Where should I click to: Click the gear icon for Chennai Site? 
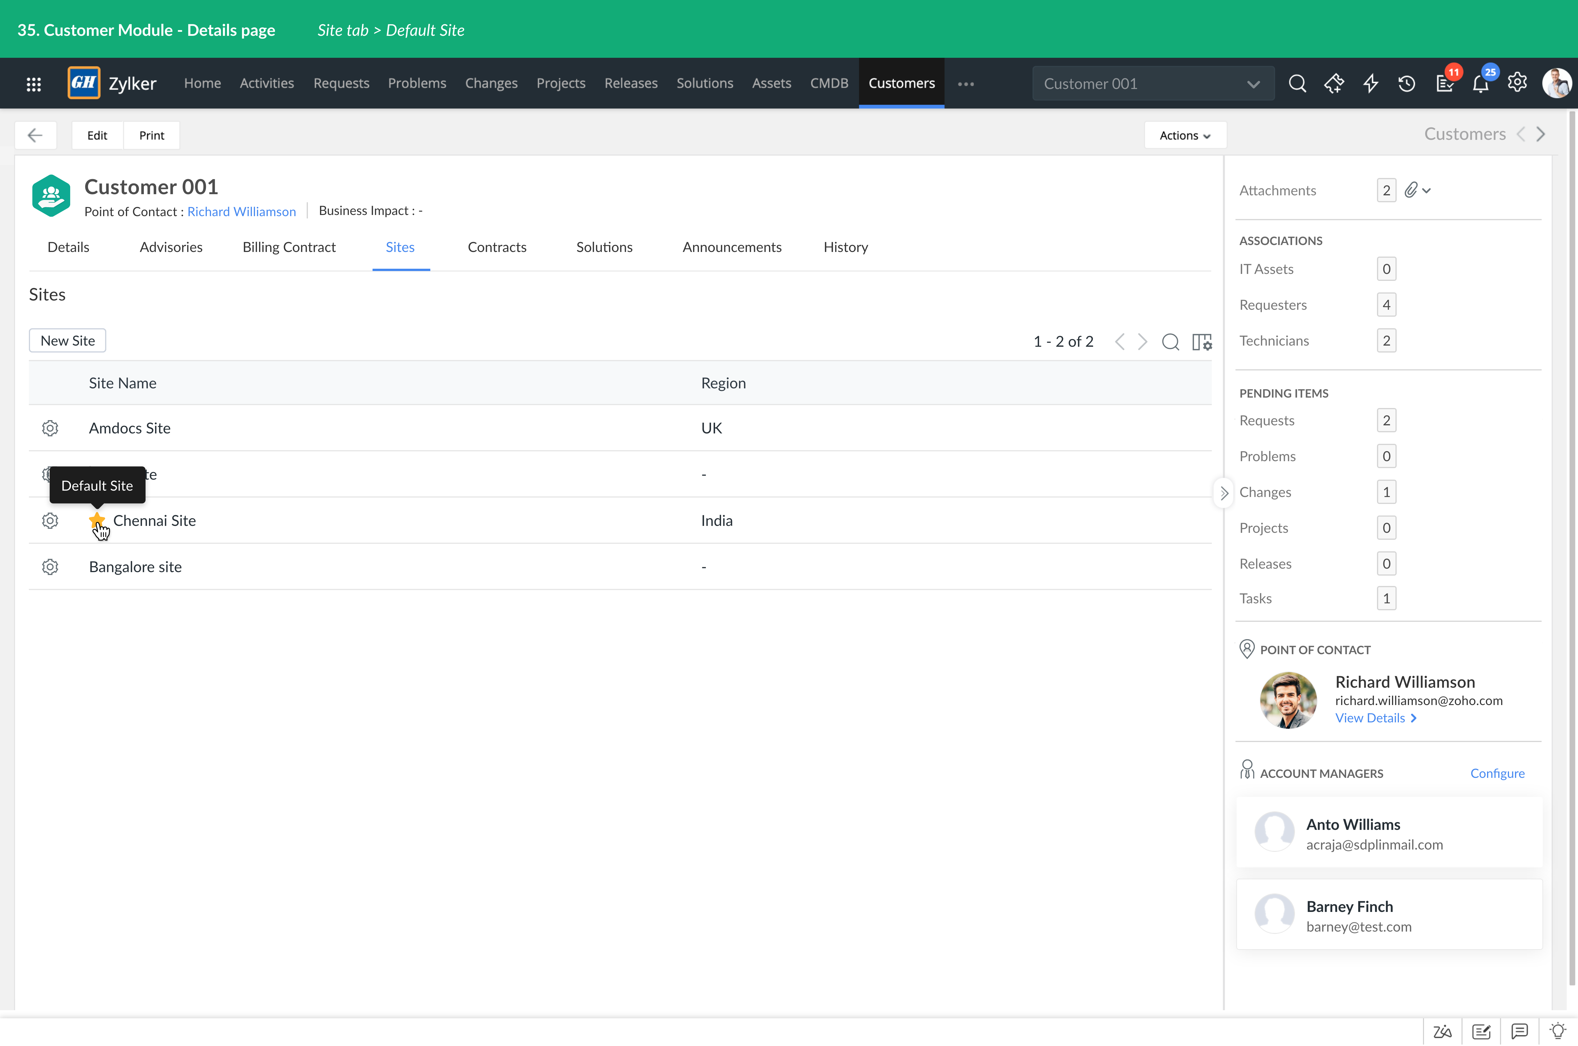[x=50, y=520]
